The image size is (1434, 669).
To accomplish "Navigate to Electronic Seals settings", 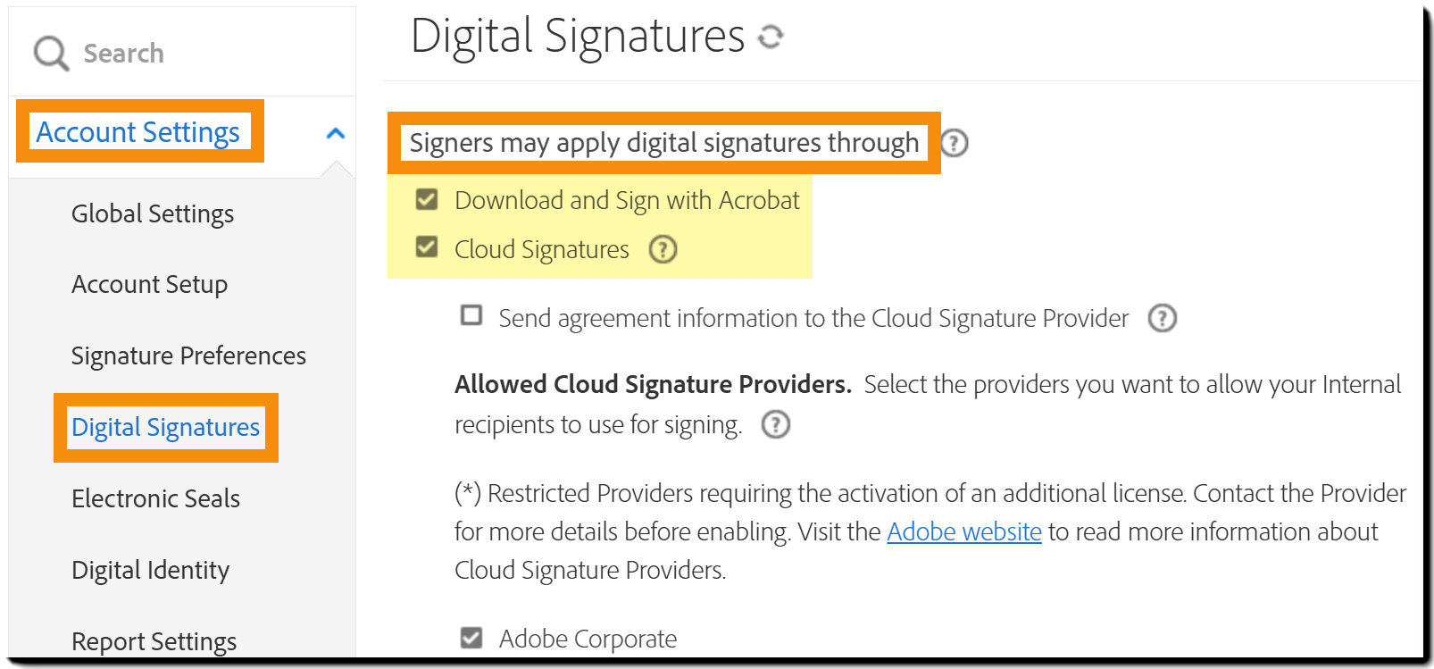I will point(155,498).
